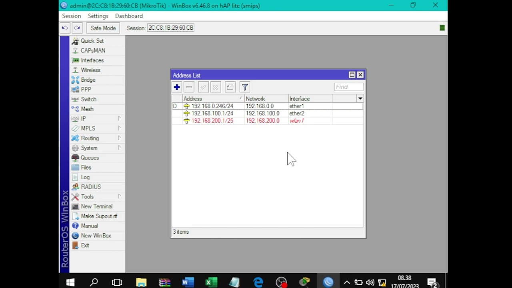Open File Explorer from taskbar

(x=141, y=282)
